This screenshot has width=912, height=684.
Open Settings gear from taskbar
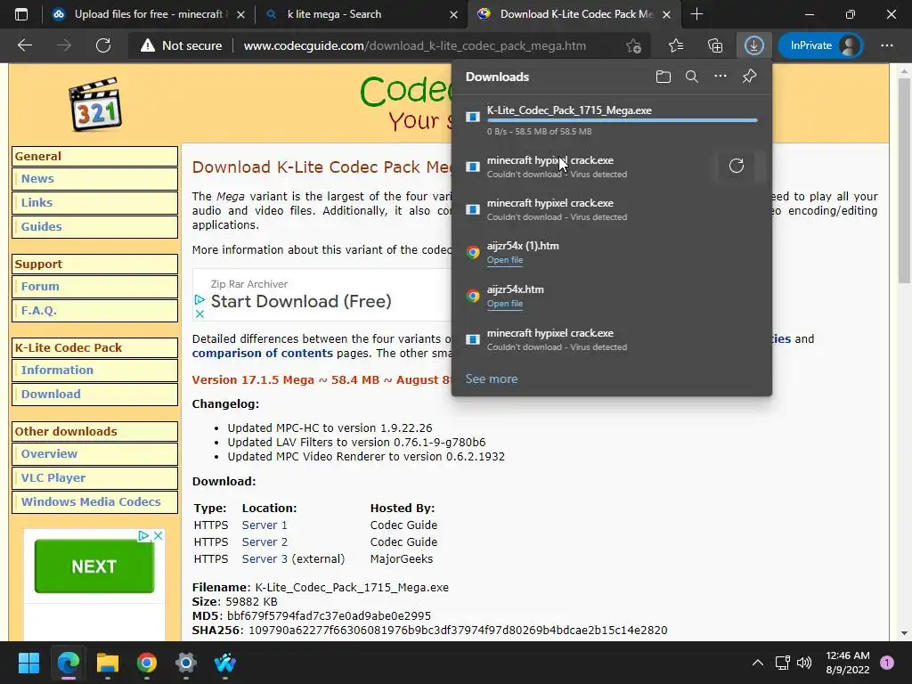coord(186,663)
